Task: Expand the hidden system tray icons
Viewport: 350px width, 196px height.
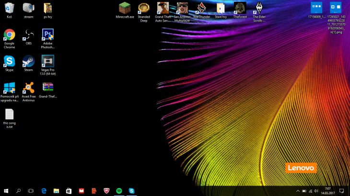Action: tap(298, 191)
